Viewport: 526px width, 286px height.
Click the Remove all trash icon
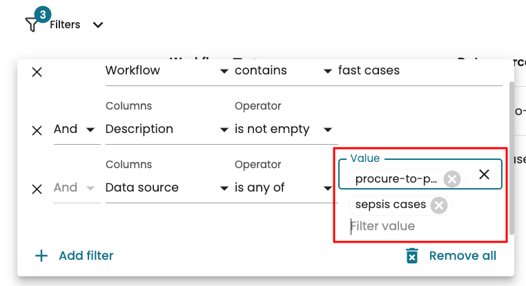[x=412, y=256]
